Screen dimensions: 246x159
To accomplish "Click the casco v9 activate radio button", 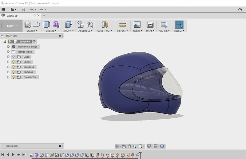I will [x=34, y=42].
